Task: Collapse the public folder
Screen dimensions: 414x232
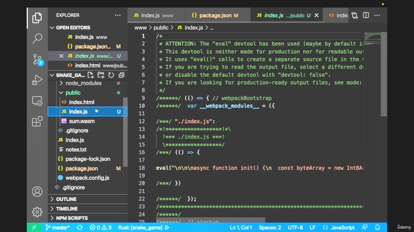Action: [73, 92]
